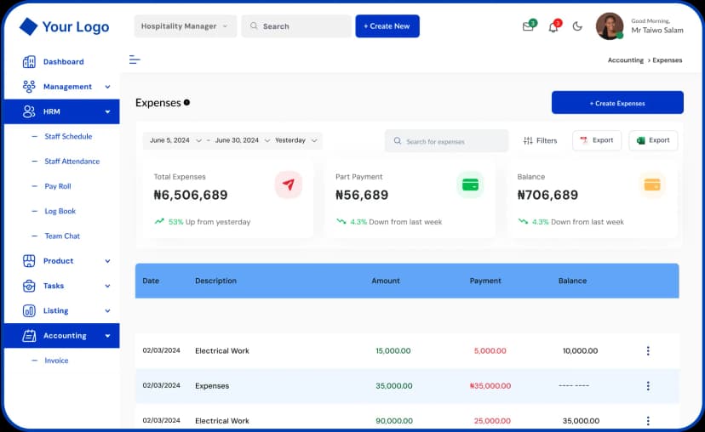
Task: Click the ₦6,506,689 total expenses amount
Action: (191, 195)
